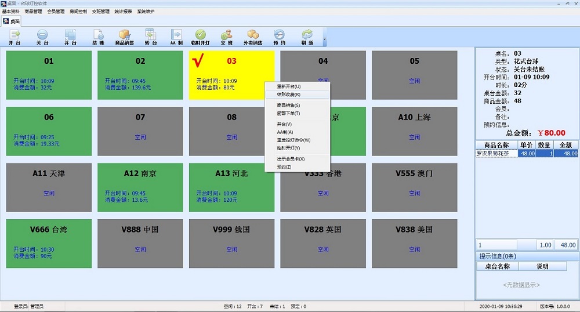The width and height of the screenshot is (580, 312).
Task: Choose 商品销售(S) in the context menu
Action: [298, 106]
